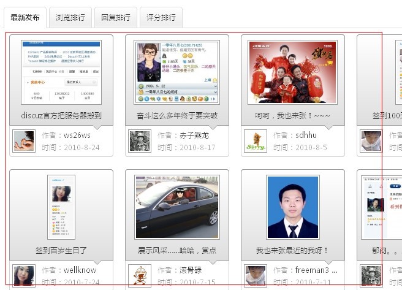The height and width of the screenshot is (290, 402).
Task: Open the partially visible 签到100 post title
Action: point(387,116)
